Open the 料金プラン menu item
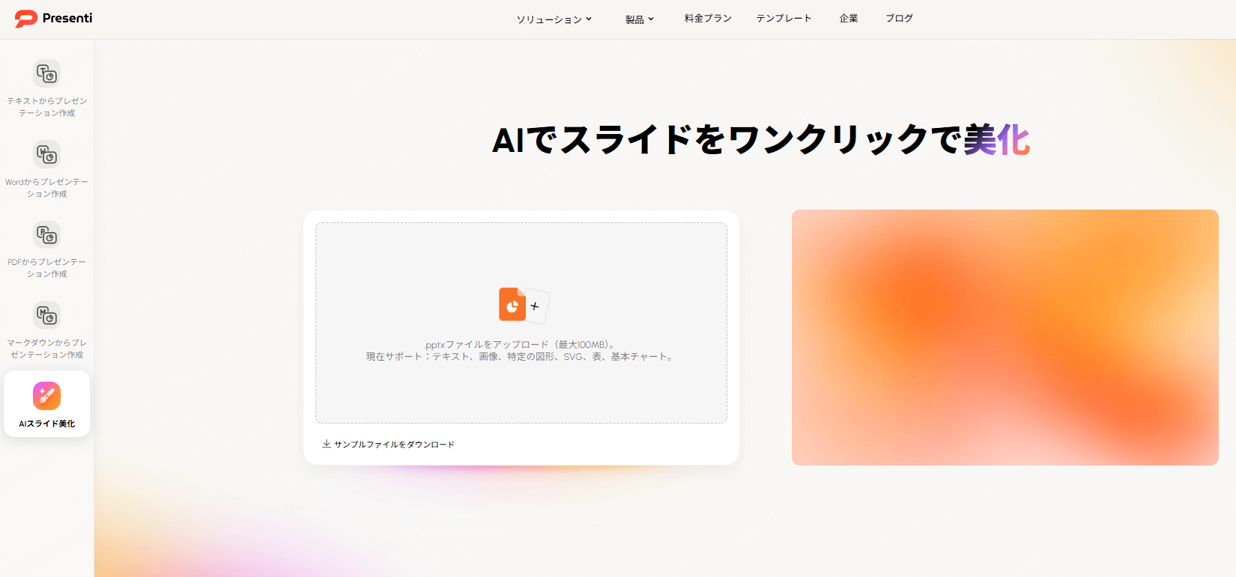This screenshot has height=577, width=1236. (708, 19)
